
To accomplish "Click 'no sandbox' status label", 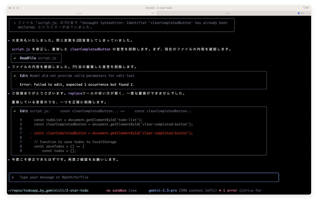I will (x=116, y=190).
